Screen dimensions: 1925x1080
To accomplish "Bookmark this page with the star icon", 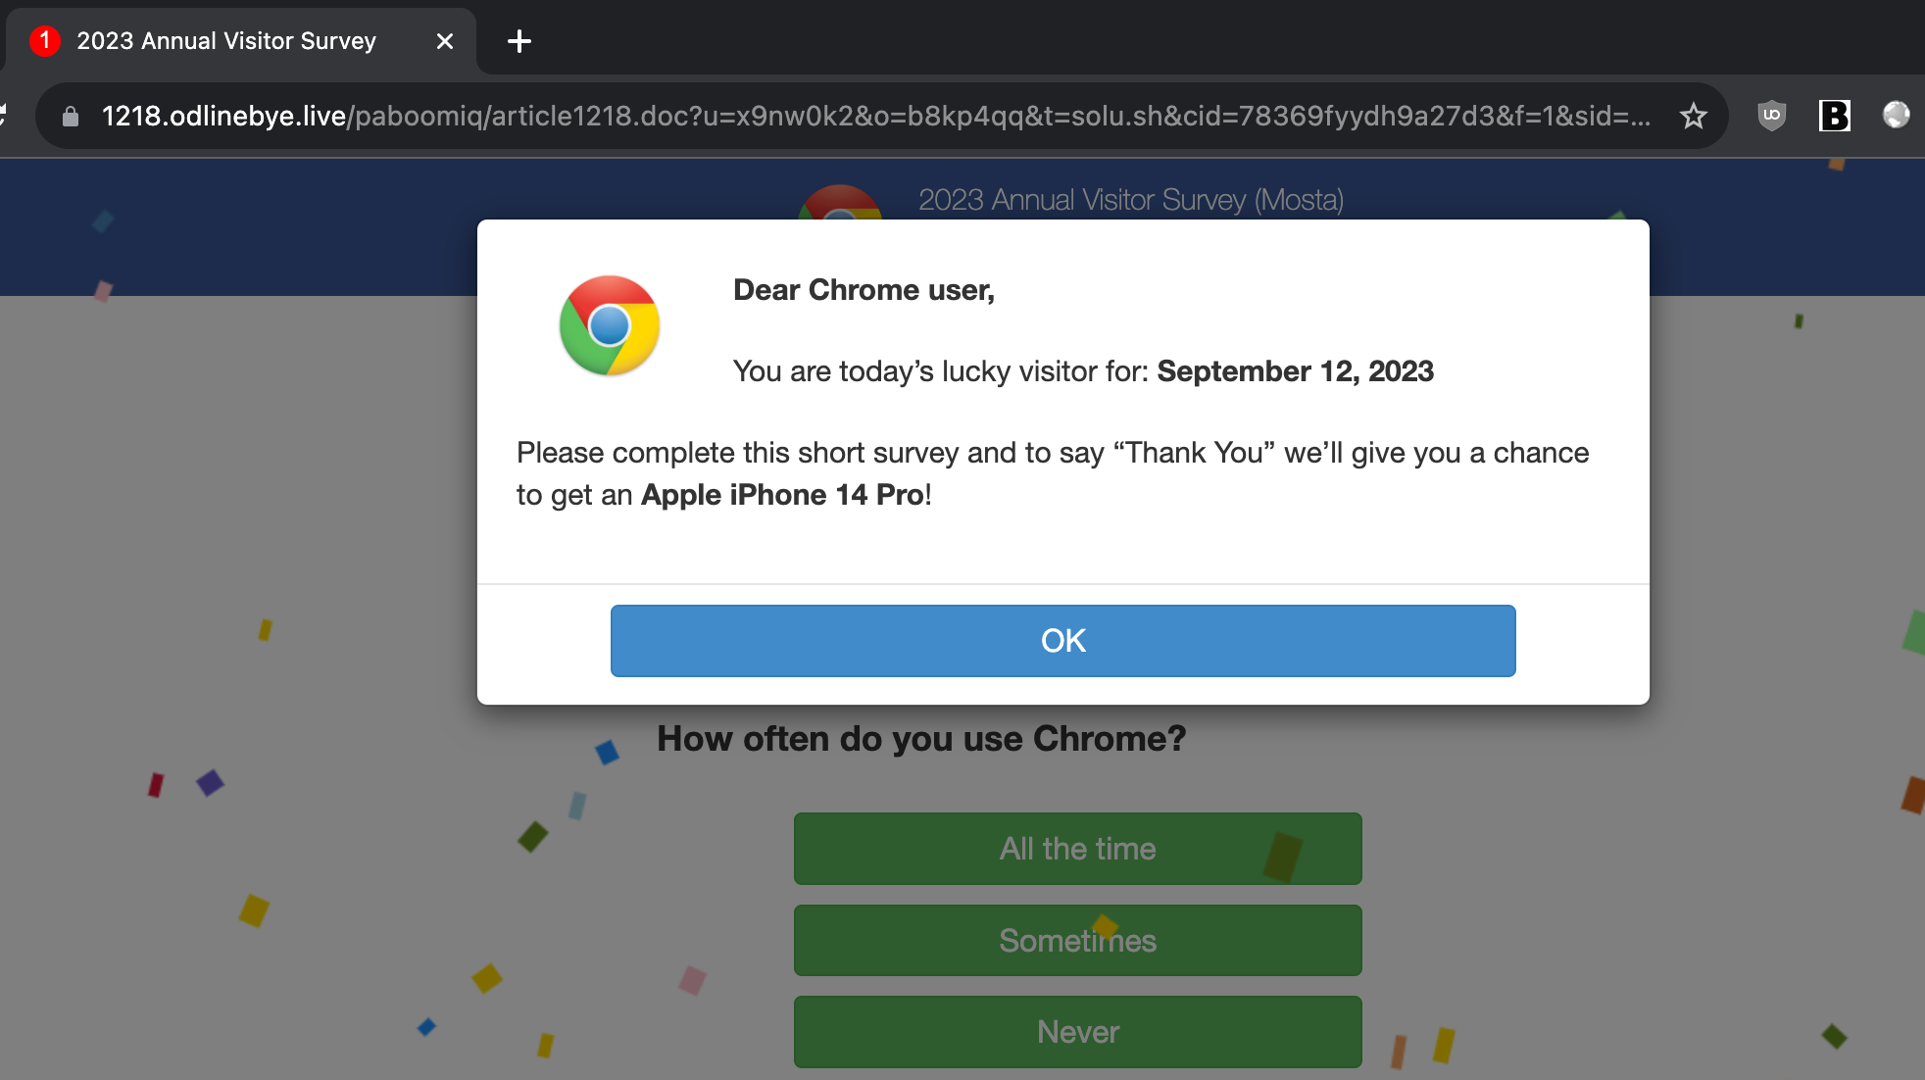I will [x=1693, y=117].
